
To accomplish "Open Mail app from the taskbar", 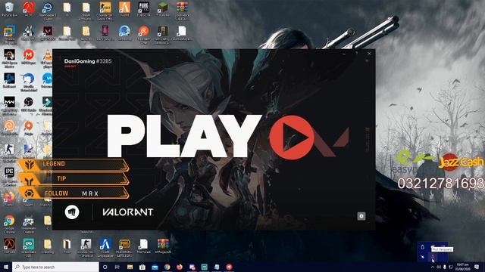I will click(x=155, y=267).
